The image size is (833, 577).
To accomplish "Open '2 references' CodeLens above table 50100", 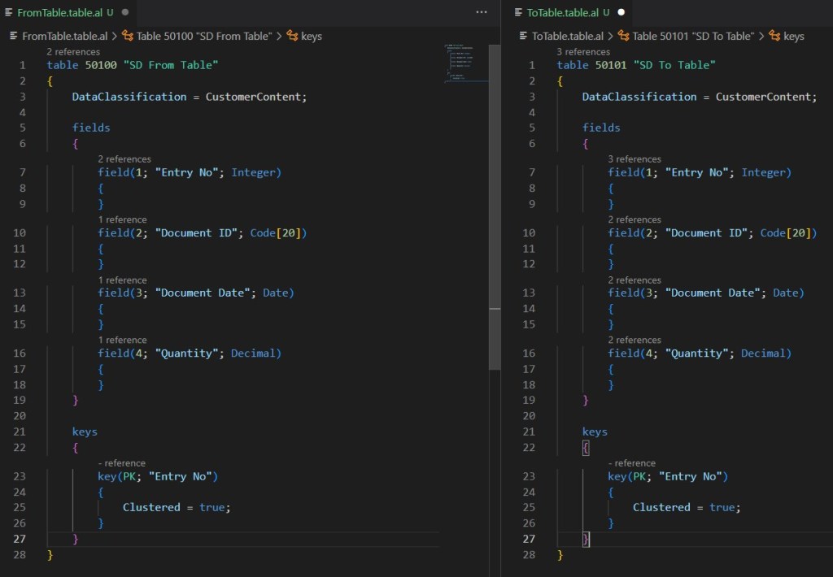I will click(73, 52).
